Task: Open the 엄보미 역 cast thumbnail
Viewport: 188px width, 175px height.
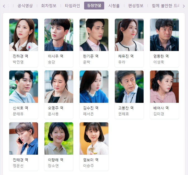Action: pos(94,138)
